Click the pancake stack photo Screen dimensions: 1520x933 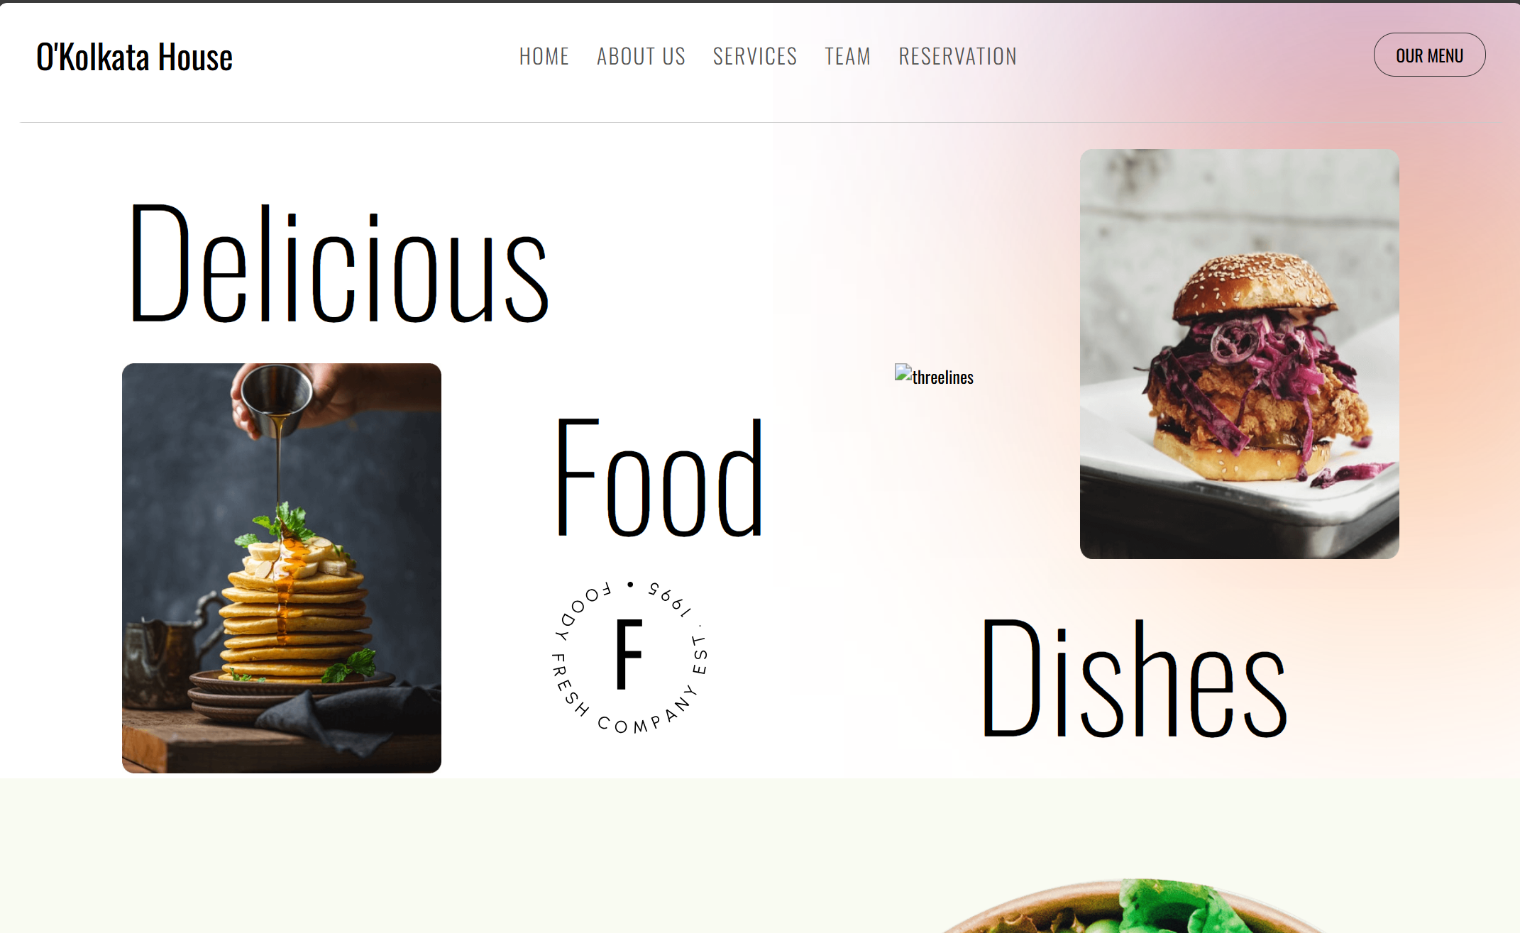pyautogui.click(x=282, y=568)
